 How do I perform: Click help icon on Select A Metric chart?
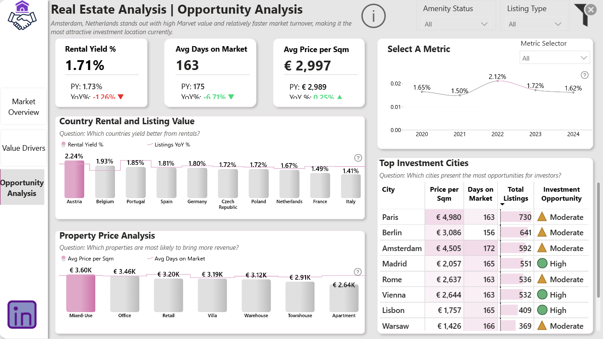585,75
